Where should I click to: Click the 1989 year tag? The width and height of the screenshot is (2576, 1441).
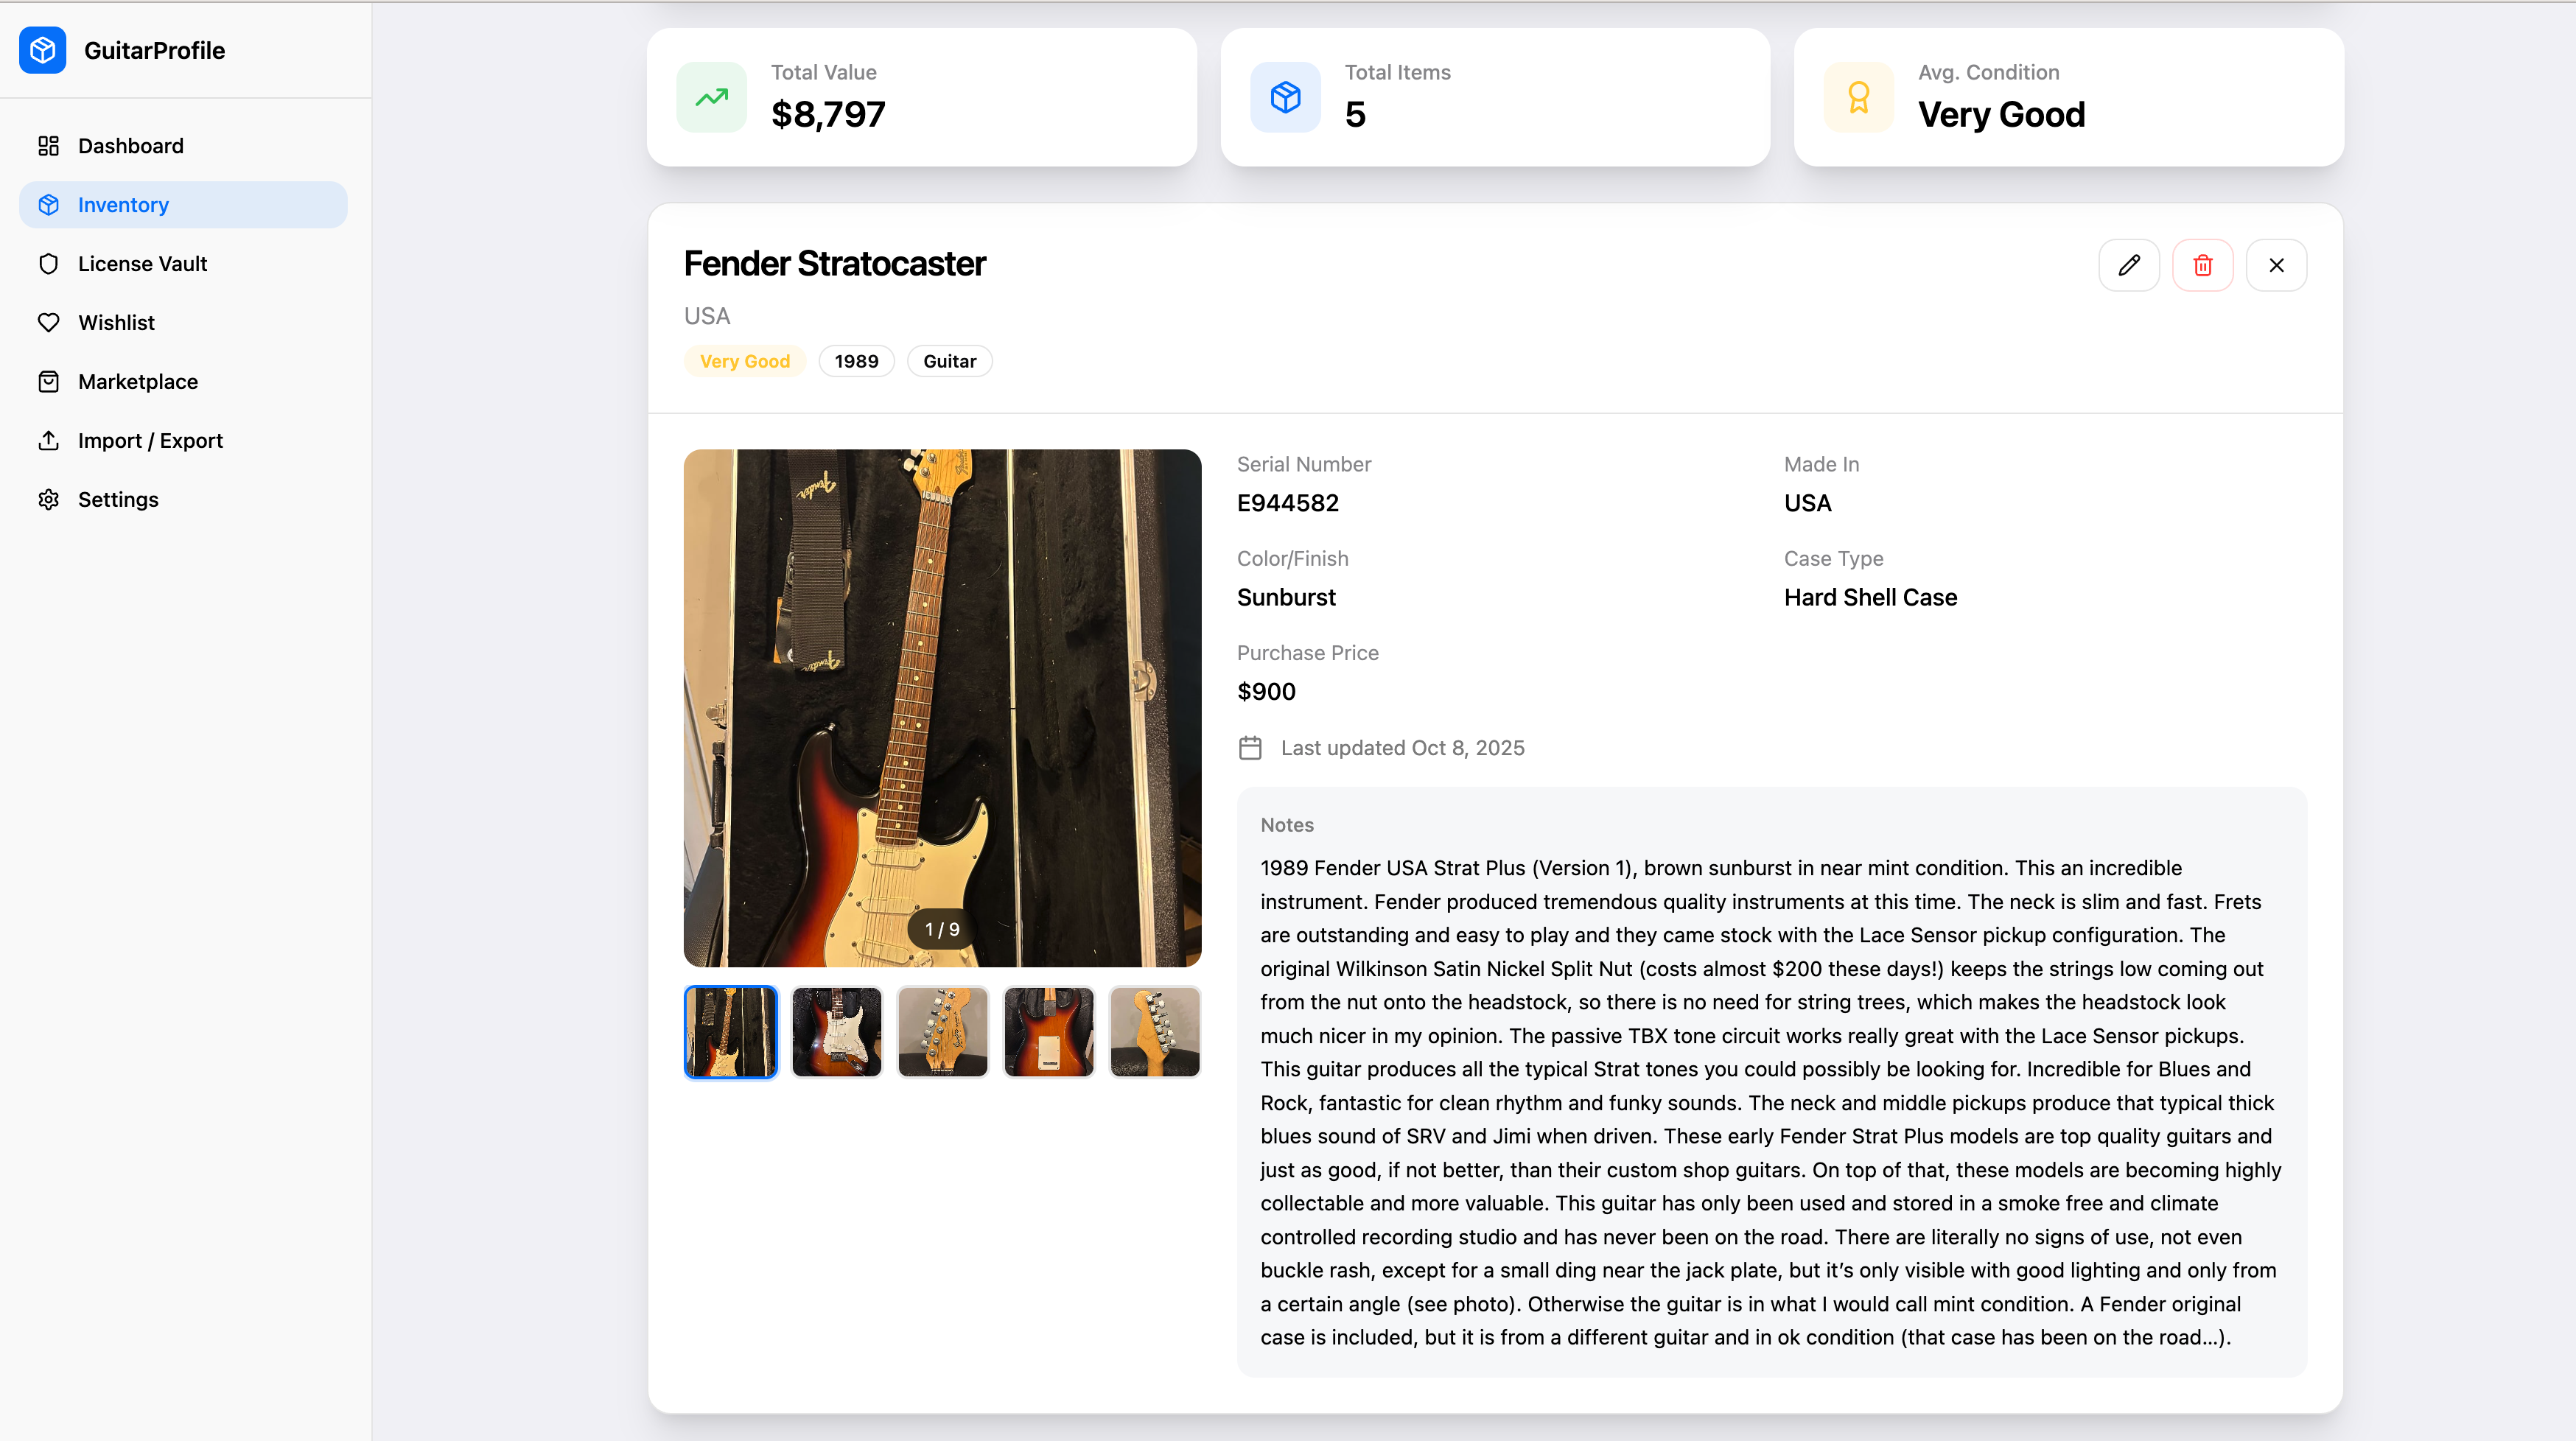coord(856,361)
